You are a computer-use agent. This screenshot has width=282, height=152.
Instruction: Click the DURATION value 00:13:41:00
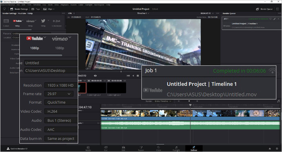(x=213, y=17)
